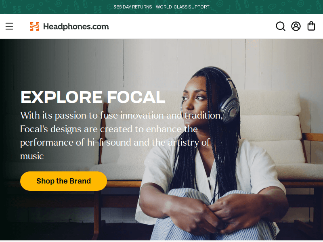View the shopping bag cart

(311, 26)
